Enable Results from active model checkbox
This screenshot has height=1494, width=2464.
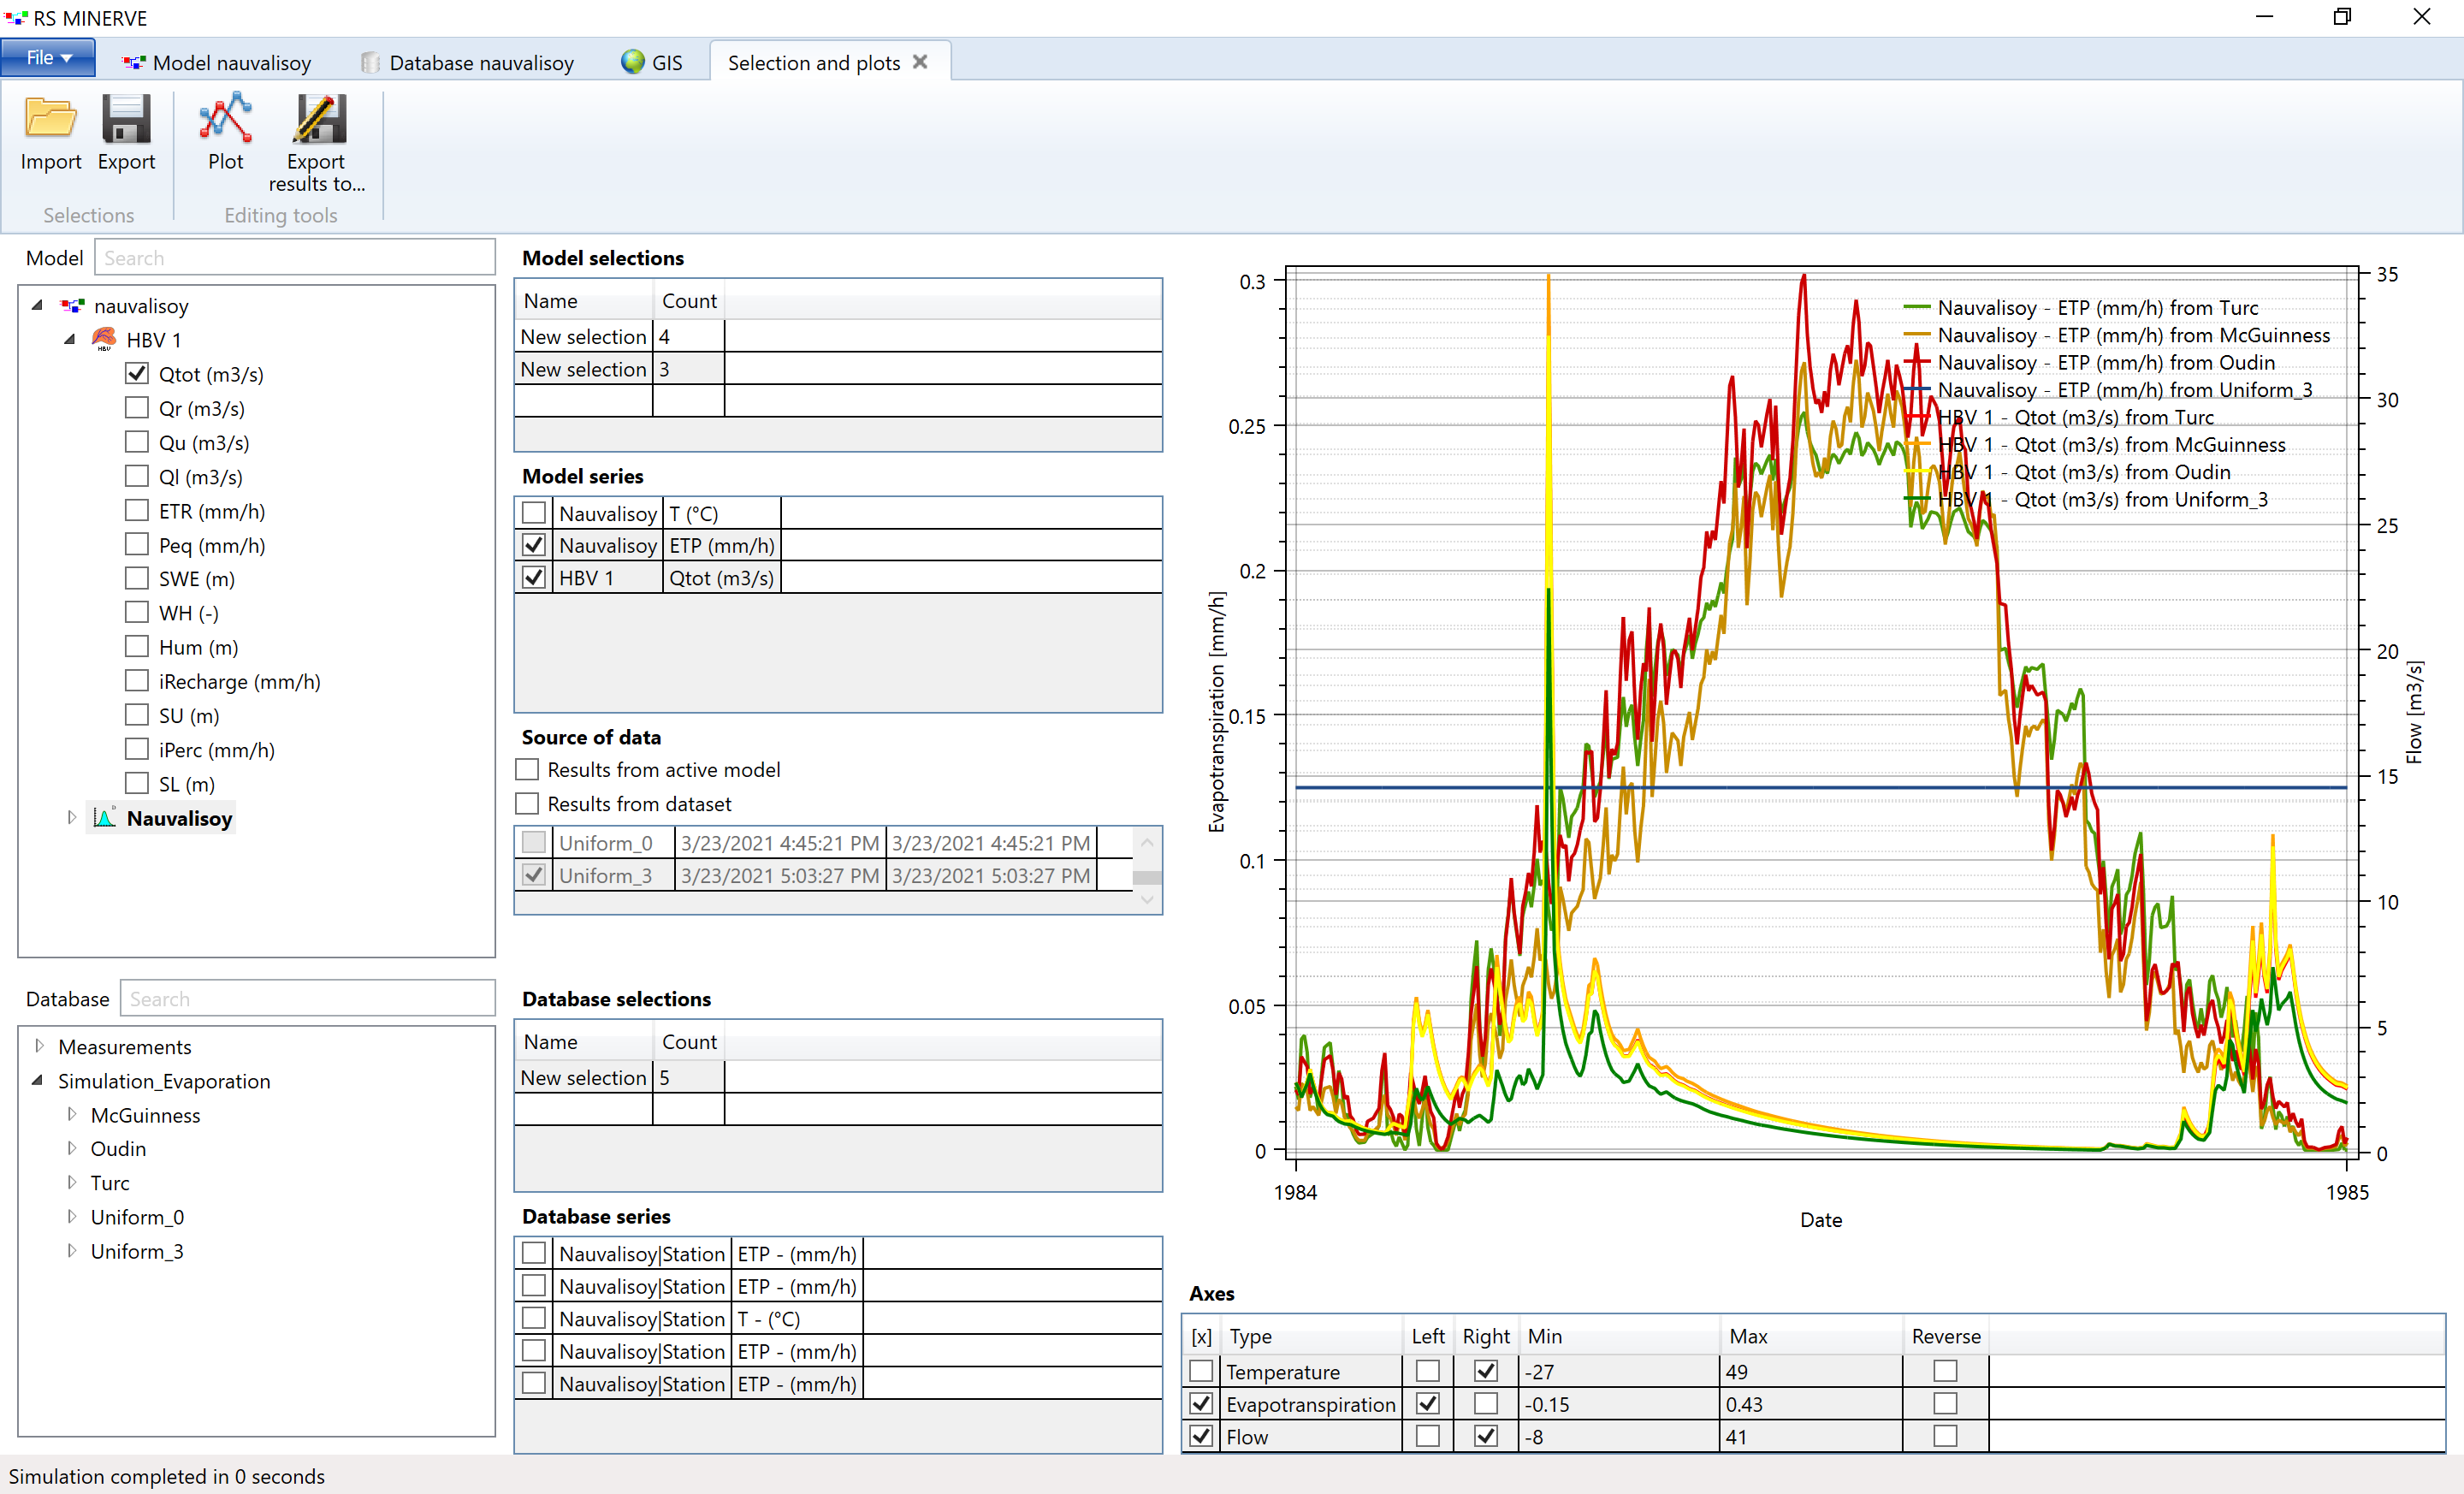[x=535, y=773]
